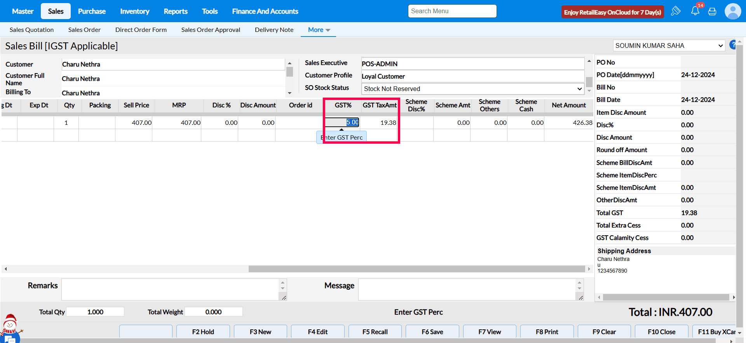The height and width of the screenshot is (343, 746).
Task: Click the summary panel's horizontal scrollbar
Action: tap(666, 297)
